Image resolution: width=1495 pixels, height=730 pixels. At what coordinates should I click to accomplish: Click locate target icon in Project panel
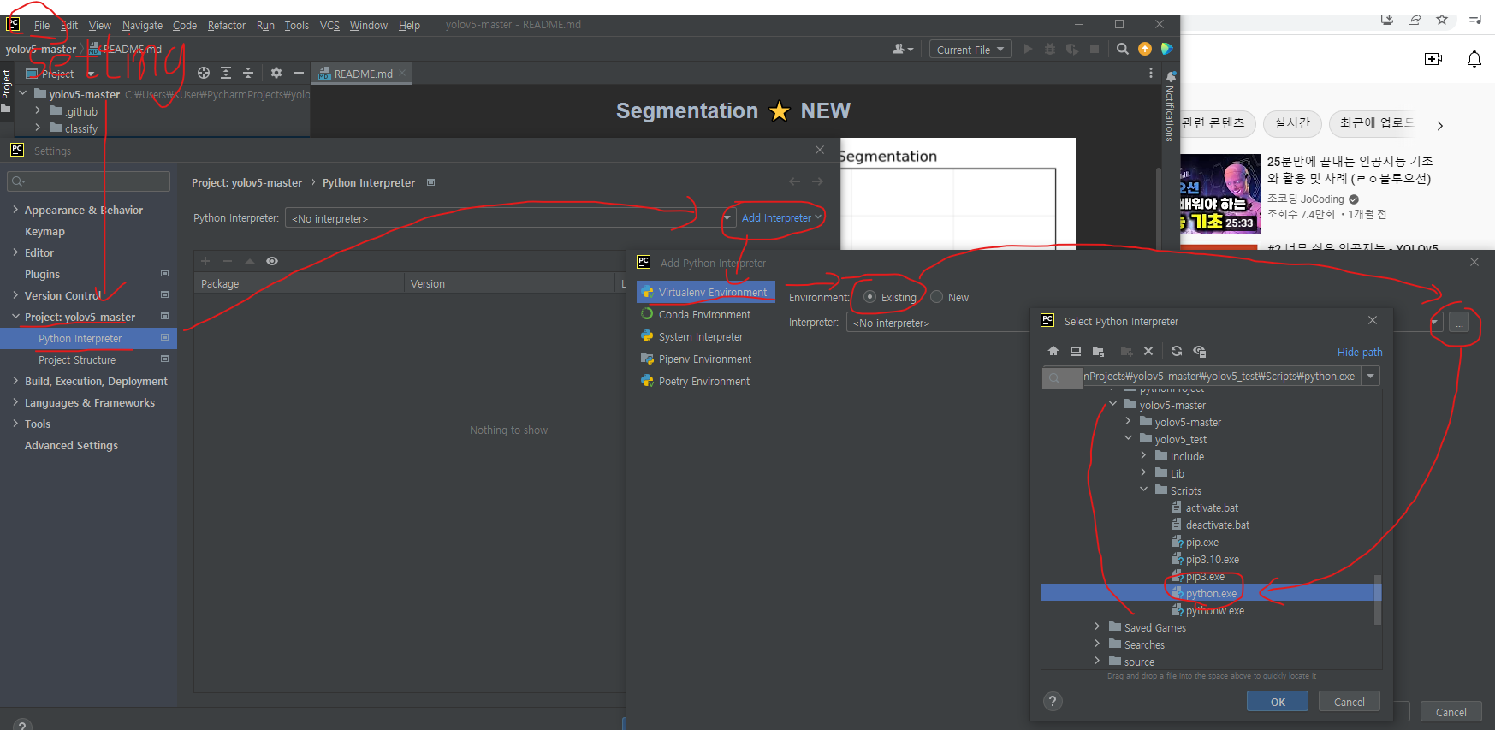click(204, 74)
